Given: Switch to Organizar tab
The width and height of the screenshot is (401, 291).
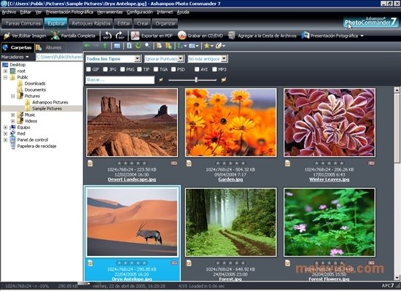Looking at the screenshot, I should click(166, 23).
